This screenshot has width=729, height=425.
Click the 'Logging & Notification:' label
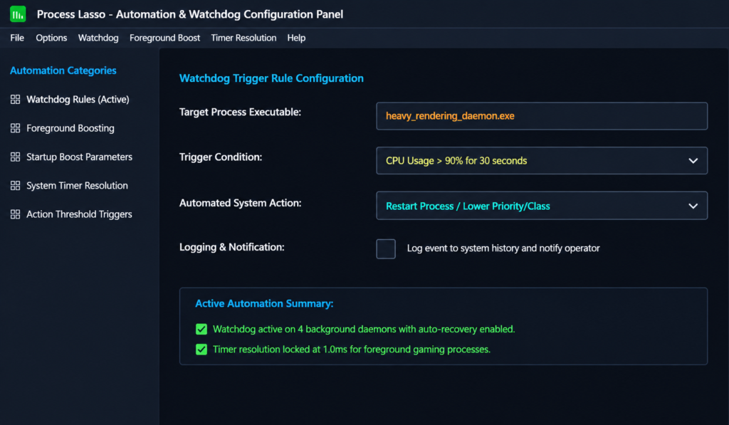(x=232, y=247)
